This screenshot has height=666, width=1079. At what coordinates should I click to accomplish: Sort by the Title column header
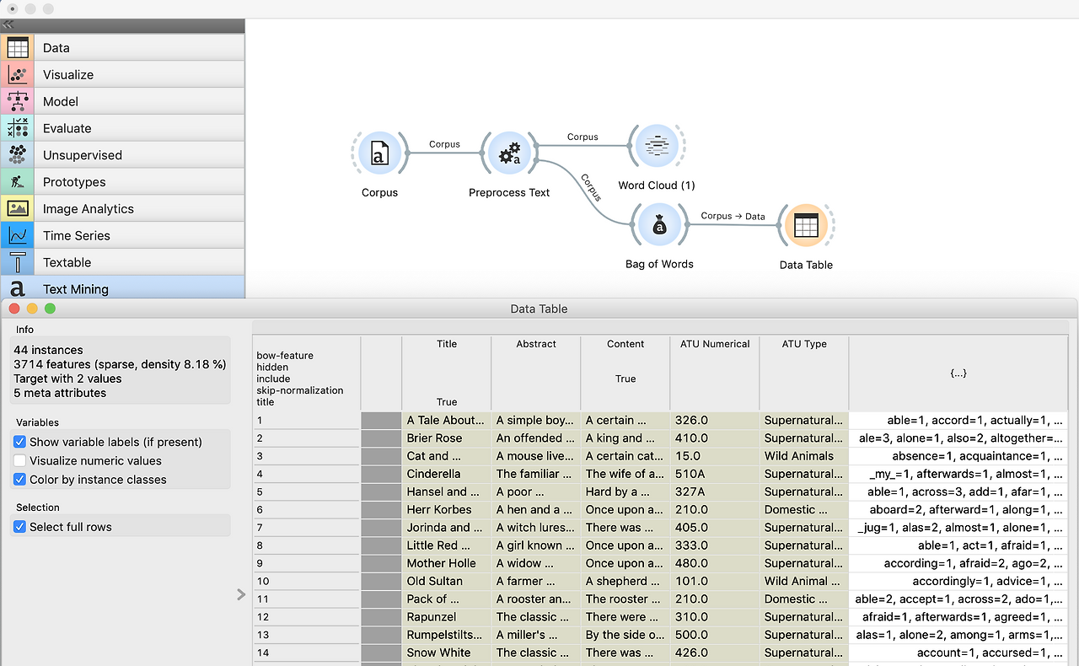(x=447, y=373)
